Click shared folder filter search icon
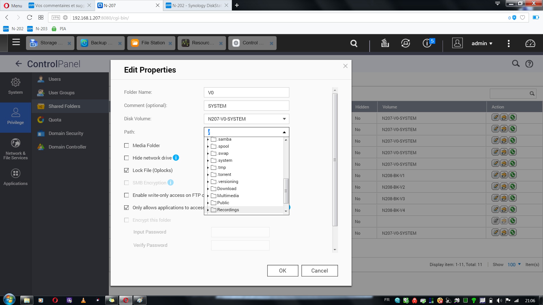543x305 pixels. (x=532, y=93)
